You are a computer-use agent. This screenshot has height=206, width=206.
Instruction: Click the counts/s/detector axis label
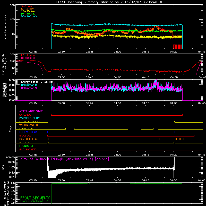(x=5, y=27)
